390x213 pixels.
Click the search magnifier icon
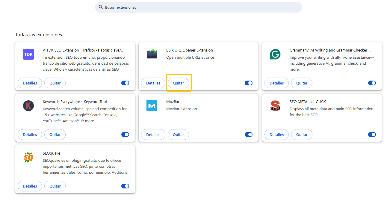[x=101, y=7]
